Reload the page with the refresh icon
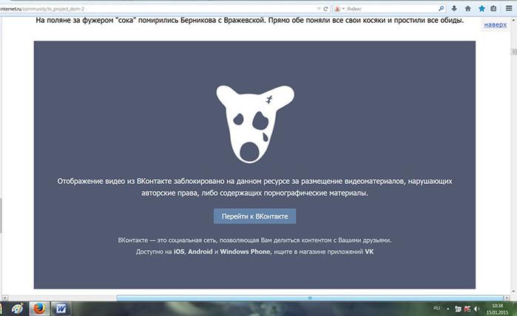 [x=325, y=9]
